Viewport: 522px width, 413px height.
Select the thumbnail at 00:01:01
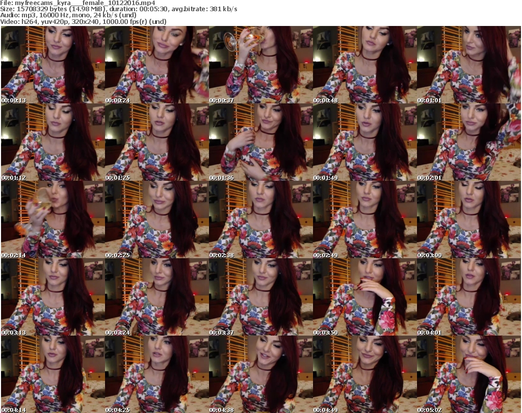point(469,65)
